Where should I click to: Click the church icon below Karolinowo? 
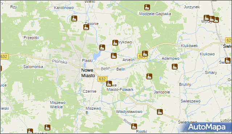[74, 18]
